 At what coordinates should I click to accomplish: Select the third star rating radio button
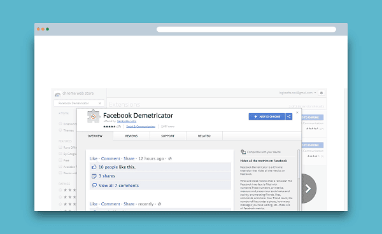tap(60, 204)
